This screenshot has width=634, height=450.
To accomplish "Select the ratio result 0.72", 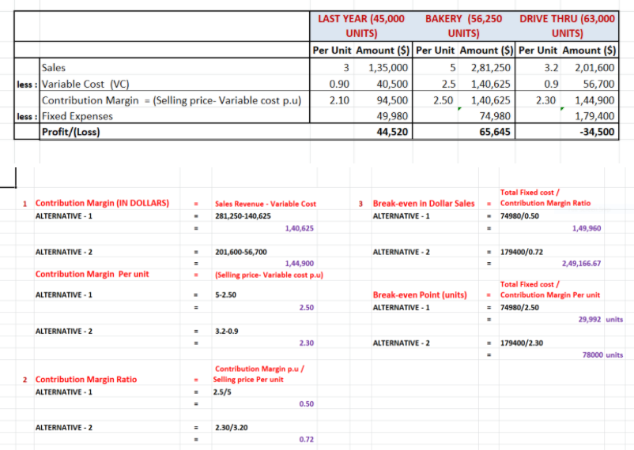I will [x=307, y=439].
